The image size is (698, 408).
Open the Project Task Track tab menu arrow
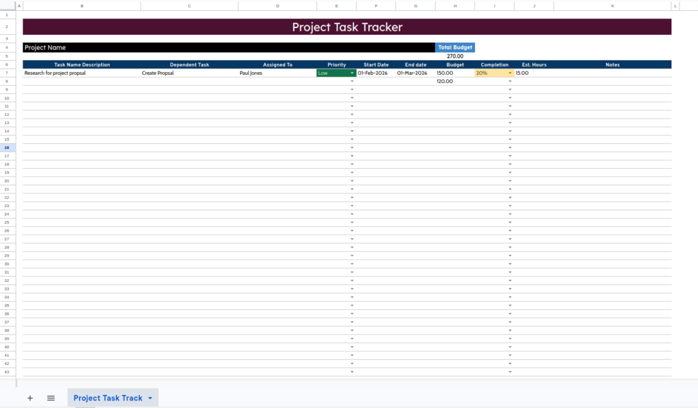click(x=150, y=398)
